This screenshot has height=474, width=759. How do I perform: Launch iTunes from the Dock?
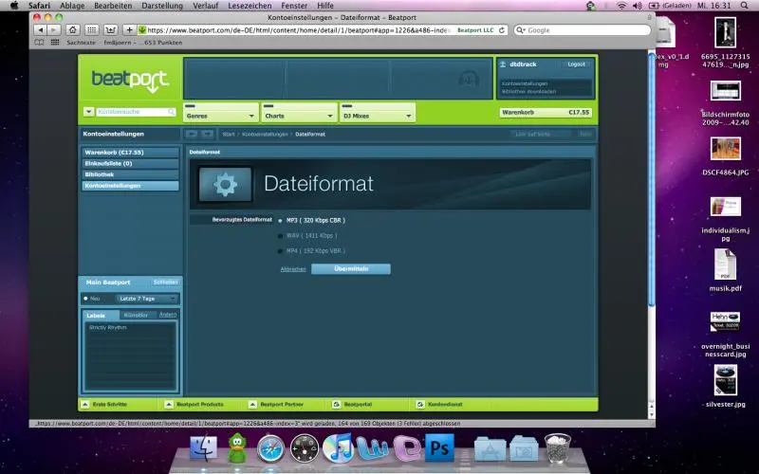tap(338, 446)
